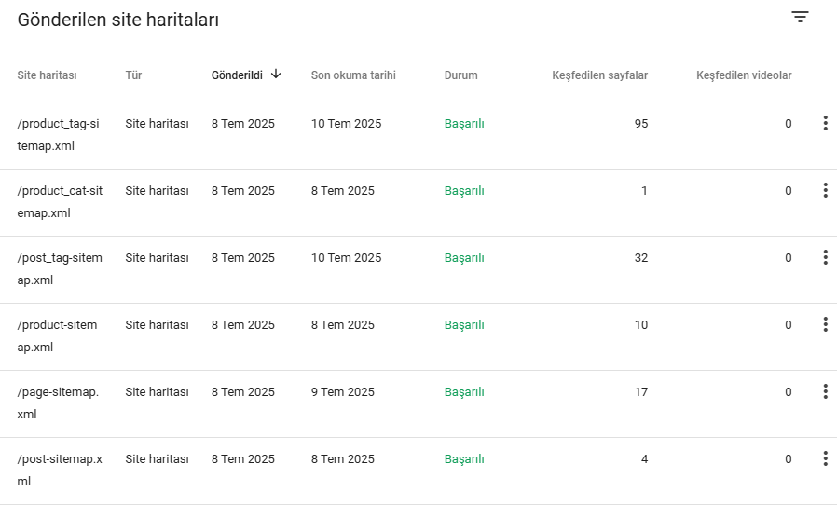Sort by Tür column header

(x=133, y=75)
